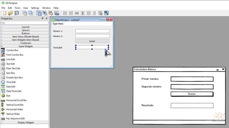Image resolution: width=229 pixels, height=128 pixels.
Task: Expand Item Widgets (Item-Based) category
Action: click(25, 40)
